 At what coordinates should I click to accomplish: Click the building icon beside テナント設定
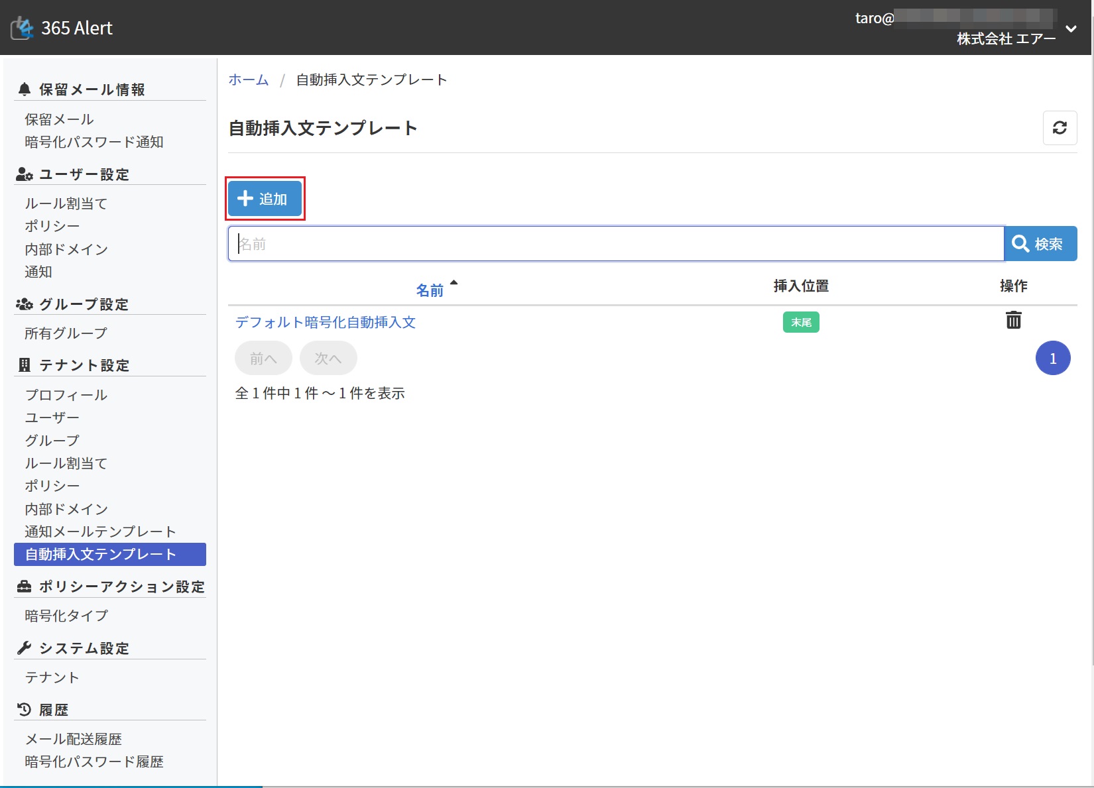click(x=25, y=365)
